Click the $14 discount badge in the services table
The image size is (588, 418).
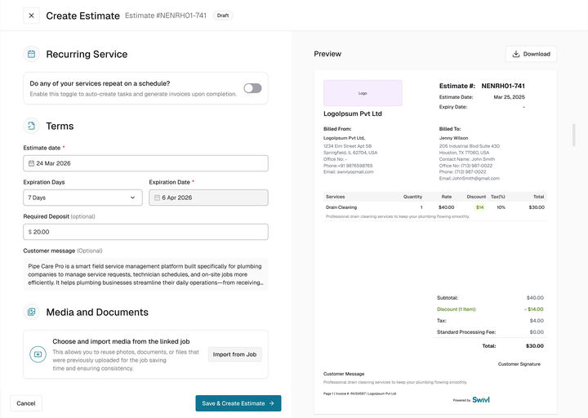[480, 207]
